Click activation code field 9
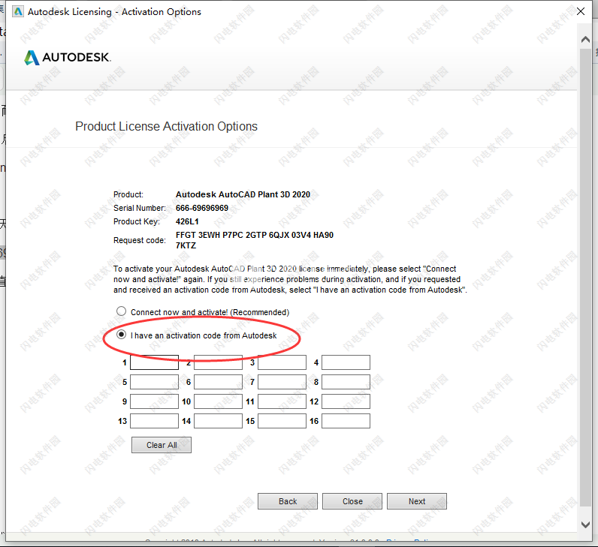This screenshot has height=547, width=598. (x=155, y=401)
